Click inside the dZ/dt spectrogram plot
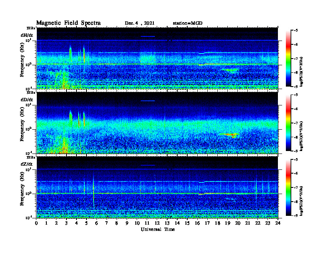 [157, 187]
